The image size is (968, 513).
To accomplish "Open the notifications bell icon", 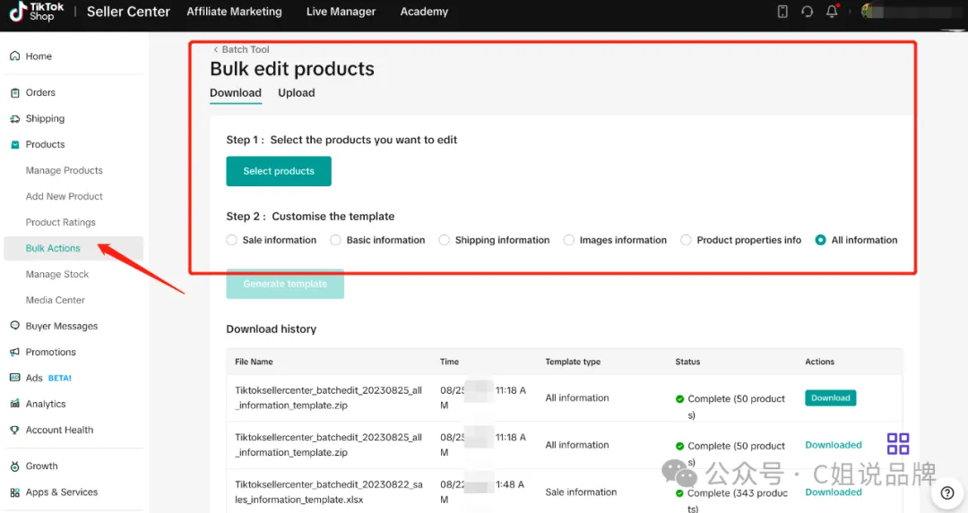I will coord(832,11).
